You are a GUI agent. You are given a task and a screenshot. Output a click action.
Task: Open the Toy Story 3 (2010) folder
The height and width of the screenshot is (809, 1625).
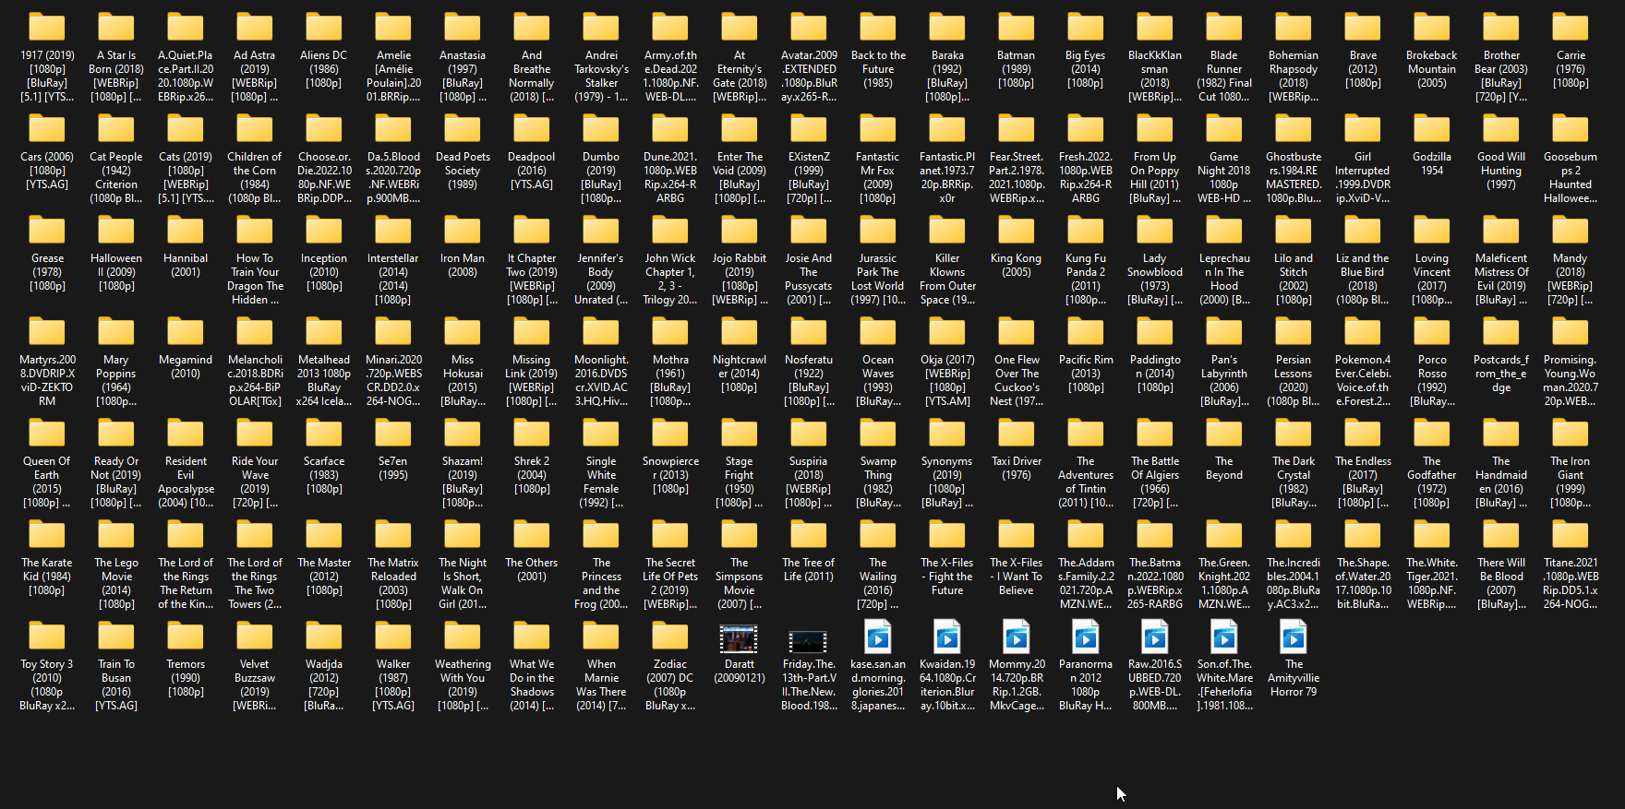coord(47,636)
